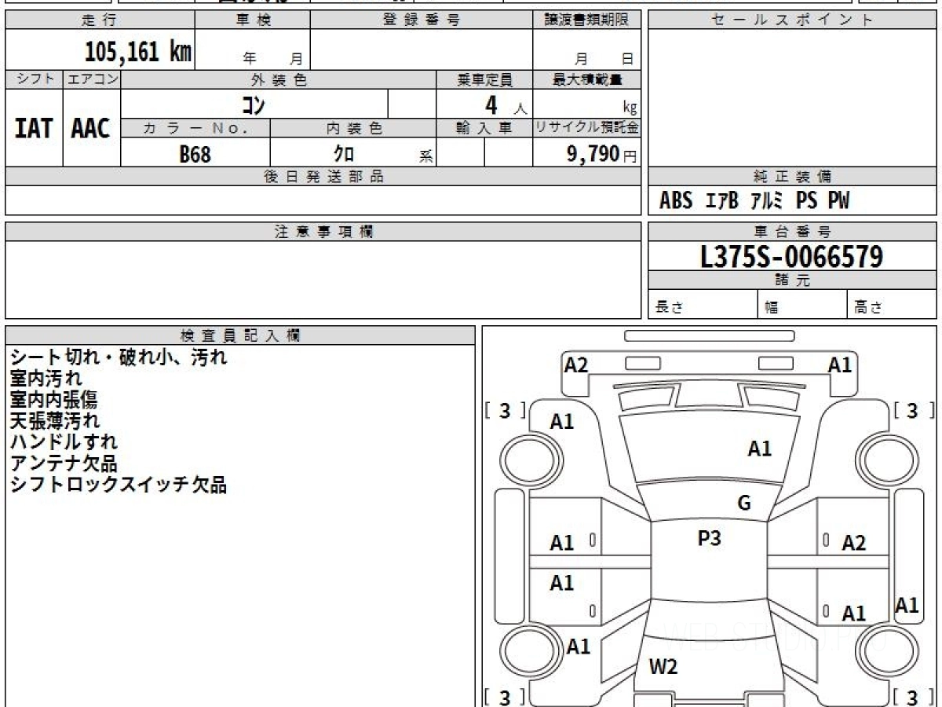This screenshot has height=707, width=942.
Task: Click the 輸入車 header
Action: click(x=484, y=129)
